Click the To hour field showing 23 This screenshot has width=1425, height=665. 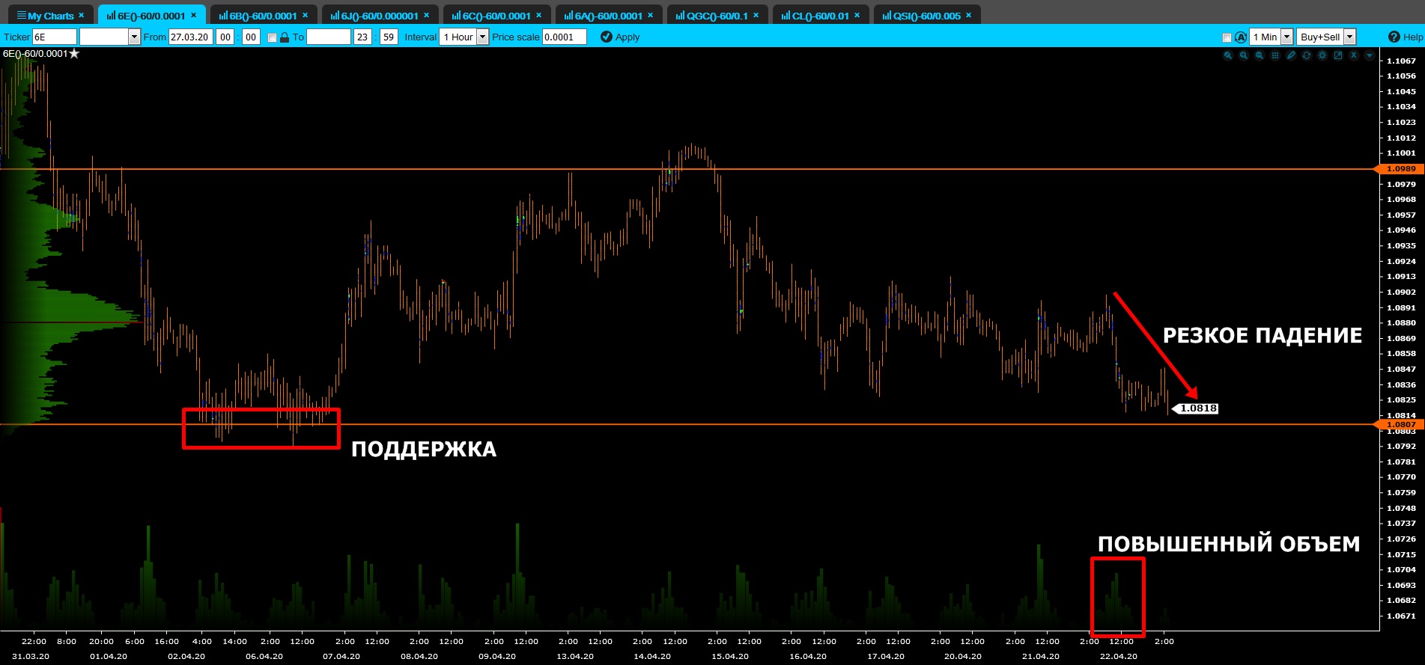362,37
